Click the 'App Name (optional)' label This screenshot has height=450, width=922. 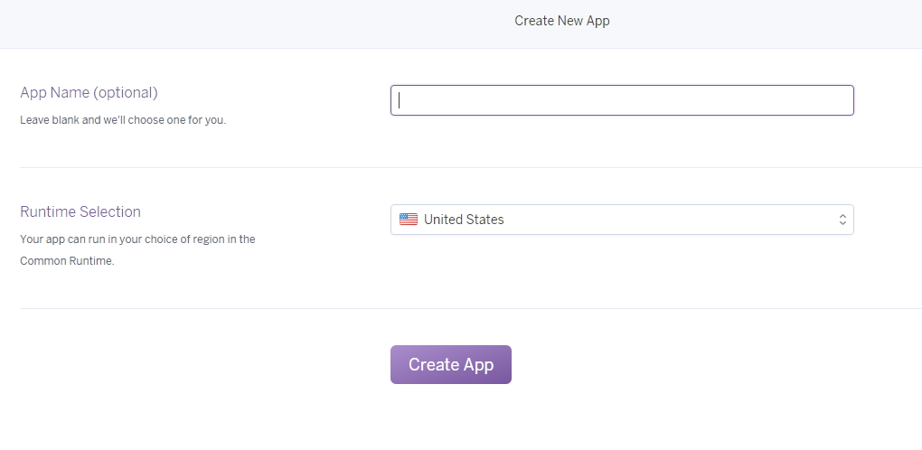pyautogui.click(x=89, y=93)
